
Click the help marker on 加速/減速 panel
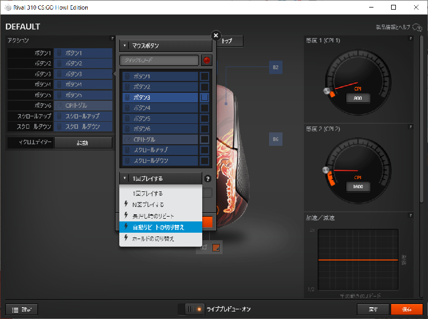[x=410, y=216]
